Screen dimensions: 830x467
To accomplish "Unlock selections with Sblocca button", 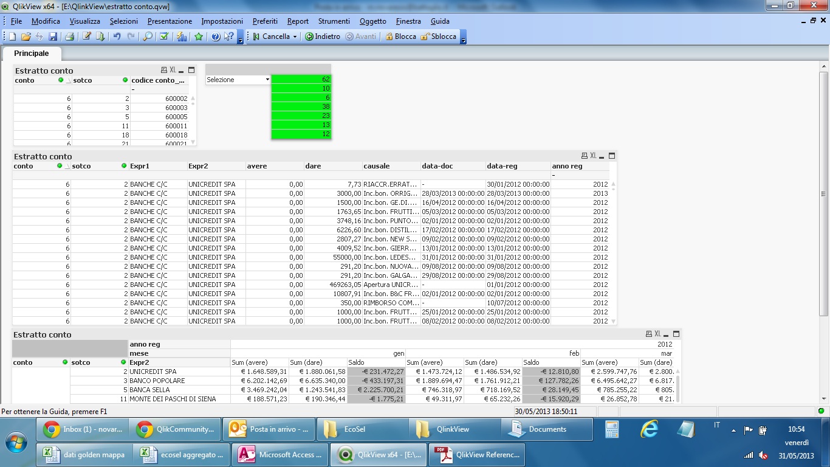I will pyautogui.click(x=439, y=36).
